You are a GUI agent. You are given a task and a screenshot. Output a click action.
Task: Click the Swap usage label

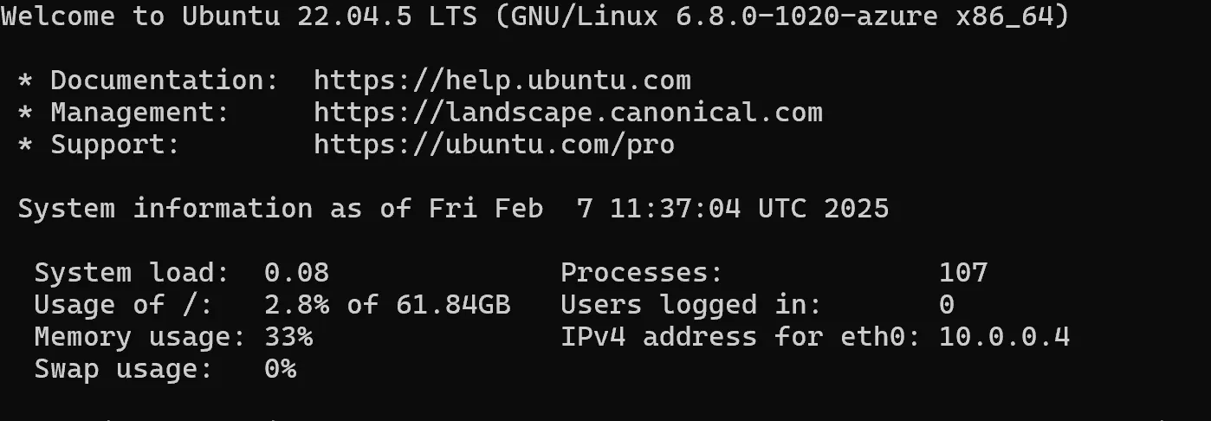123,369
